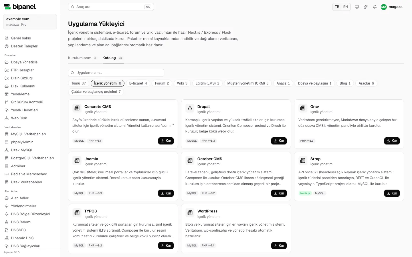Filter by Blog category
The width and height of the screenshot is (412, 257).
pyautogui.click(x=345, y=83)
